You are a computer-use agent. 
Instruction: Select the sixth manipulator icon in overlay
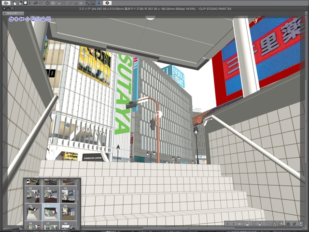(38, 19)
